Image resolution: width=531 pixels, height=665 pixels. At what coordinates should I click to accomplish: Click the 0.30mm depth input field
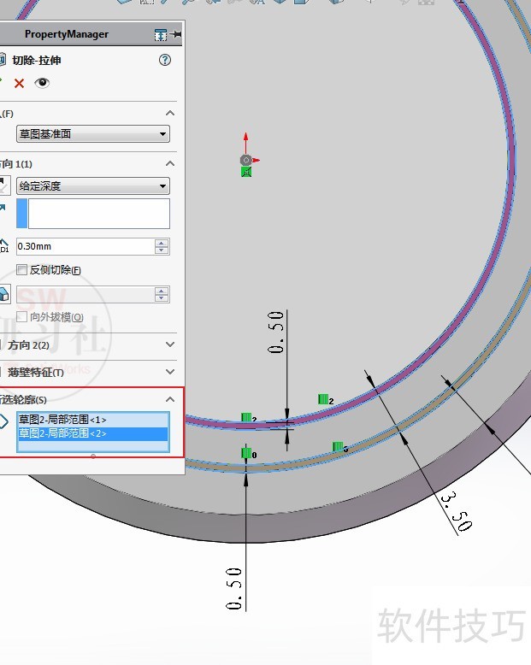coord(84,246)
